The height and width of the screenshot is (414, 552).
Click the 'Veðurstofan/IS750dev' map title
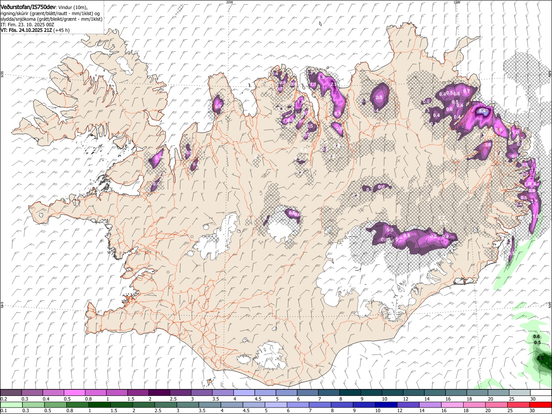tap(28, 7)
